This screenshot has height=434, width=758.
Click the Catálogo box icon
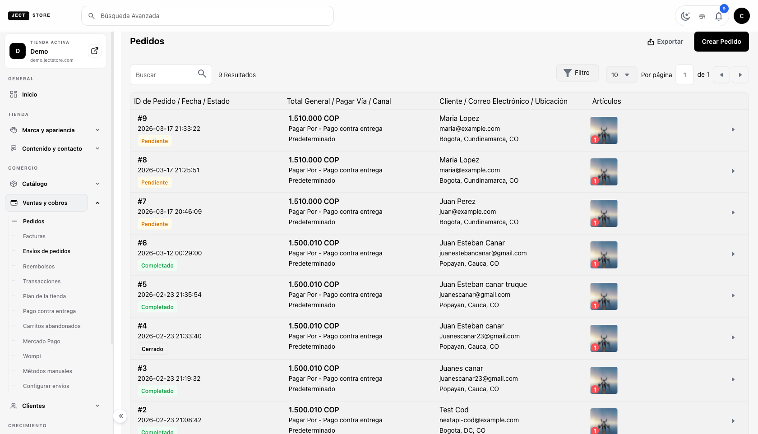tap(14, 184)
